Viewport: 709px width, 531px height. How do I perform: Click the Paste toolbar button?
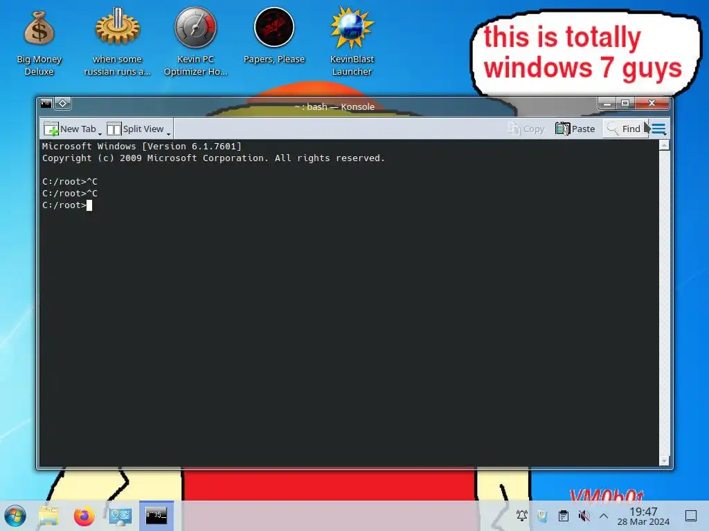pyautogui.click(x=575, y=129)
